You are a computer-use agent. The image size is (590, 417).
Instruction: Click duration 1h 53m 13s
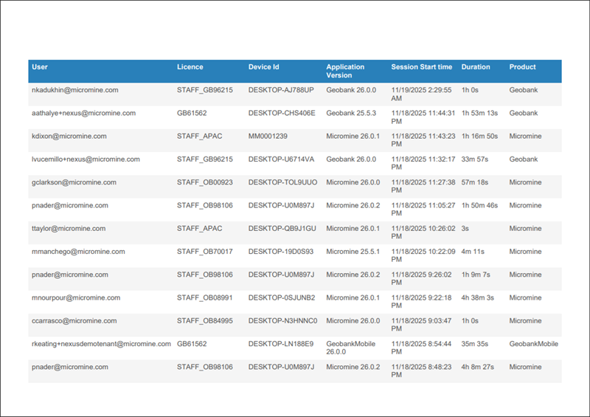pos(479,113)
